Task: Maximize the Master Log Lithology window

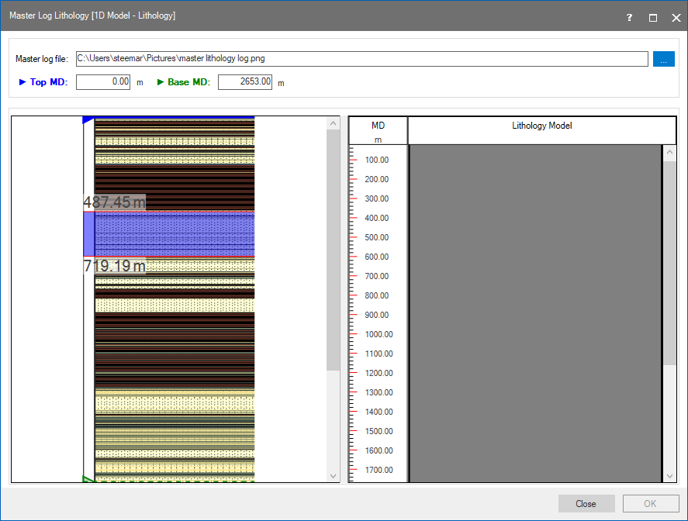Action: (x=653, y=17)
